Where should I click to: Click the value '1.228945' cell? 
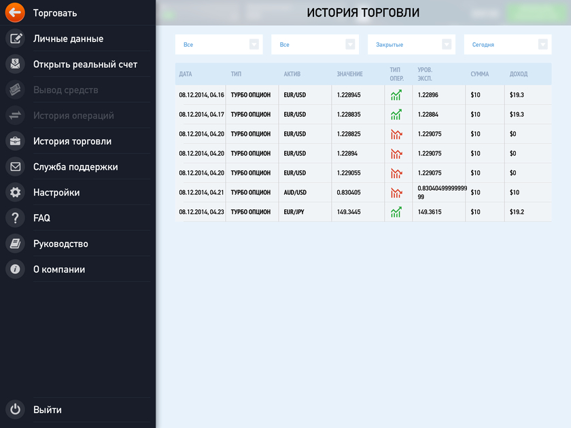pyautogui.click(x=349, y=95)
